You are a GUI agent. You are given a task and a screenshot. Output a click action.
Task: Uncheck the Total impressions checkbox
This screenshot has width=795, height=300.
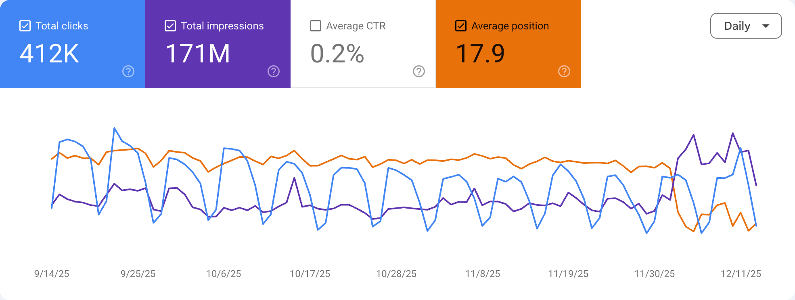[170, 26]
